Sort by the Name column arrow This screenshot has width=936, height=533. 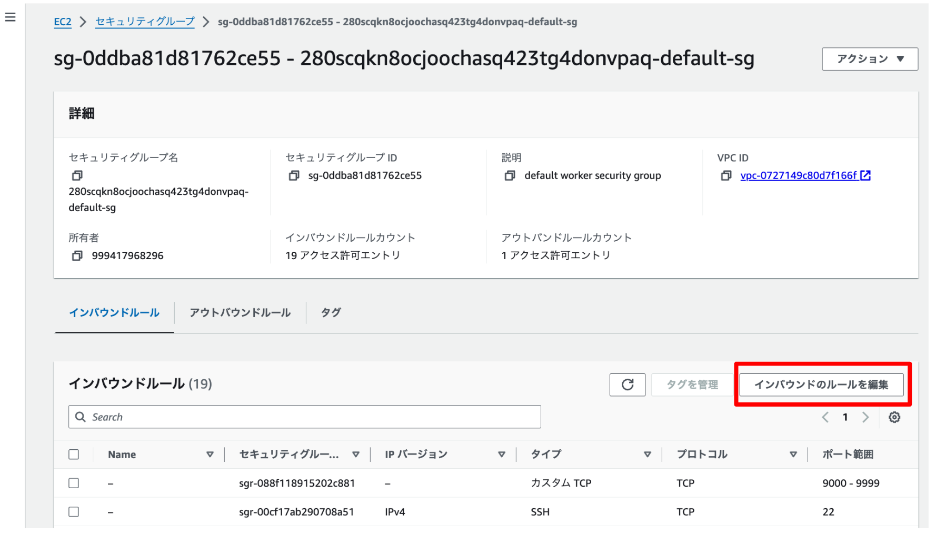pyautogui.click(x=210, y=455)
